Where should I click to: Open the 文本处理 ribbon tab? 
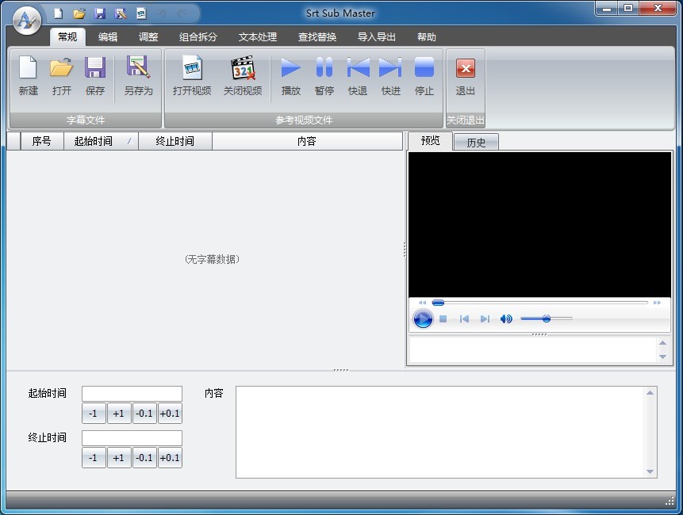click(258, 37)
